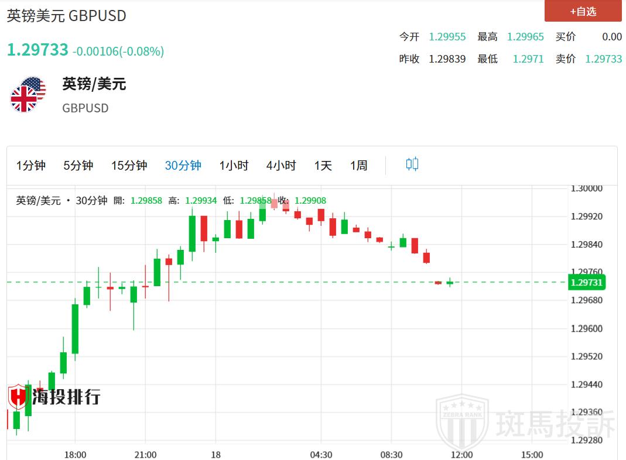Image resolution: width=626 pixels, height=460 pixels.
Task: Switch chart to 1小时 interval
Action: point(234,166)
